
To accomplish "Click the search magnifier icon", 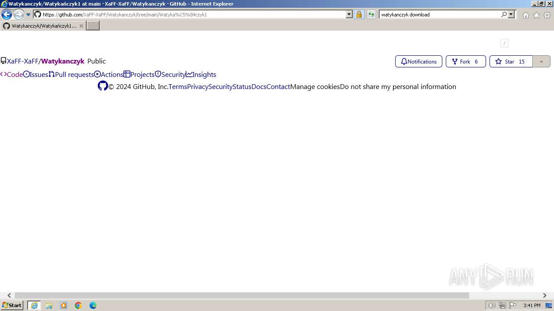I will coord(504,14).
